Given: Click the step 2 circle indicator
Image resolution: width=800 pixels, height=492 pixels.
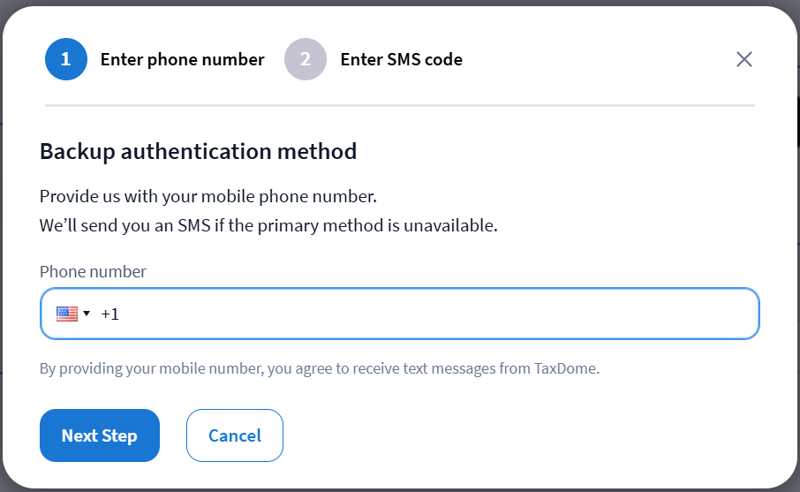Looking at the screenshot, I should [x=306, y=59].
